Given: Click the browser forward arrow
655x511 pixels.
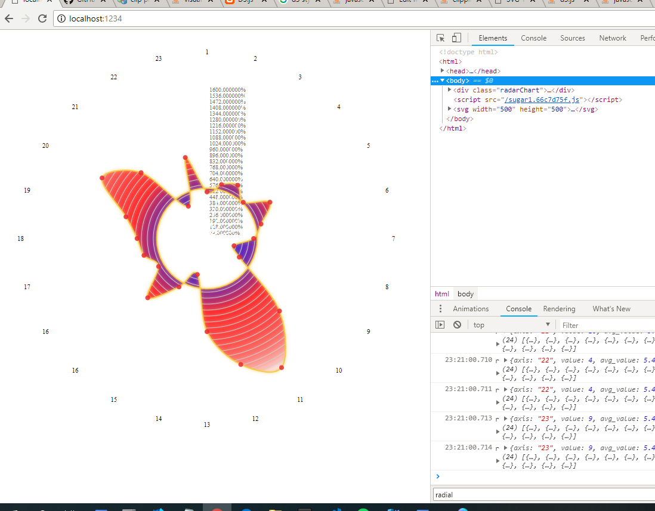Looking at the screenshot, I should click(x=26, y=18).
